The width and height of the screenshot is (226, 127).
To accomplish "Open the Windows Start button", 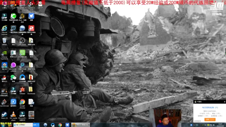I will [x=3, y=125].
